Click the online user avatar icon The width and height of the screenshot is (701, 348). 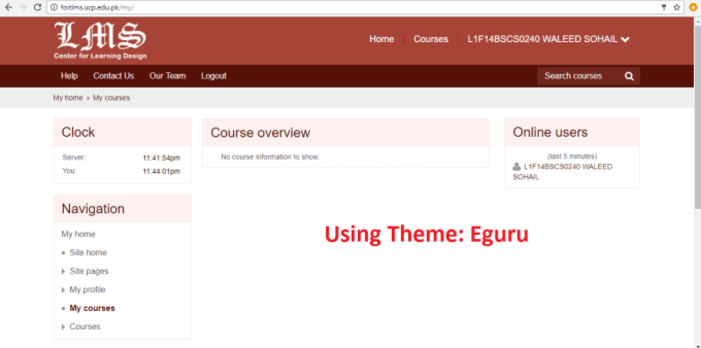pyautogui.click(x=516, y=167)
